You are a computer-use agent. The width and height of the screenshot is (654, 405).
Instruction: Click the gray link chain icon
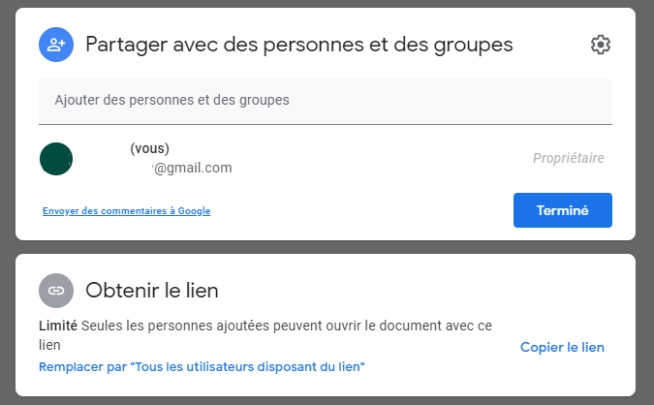(56, 290)
